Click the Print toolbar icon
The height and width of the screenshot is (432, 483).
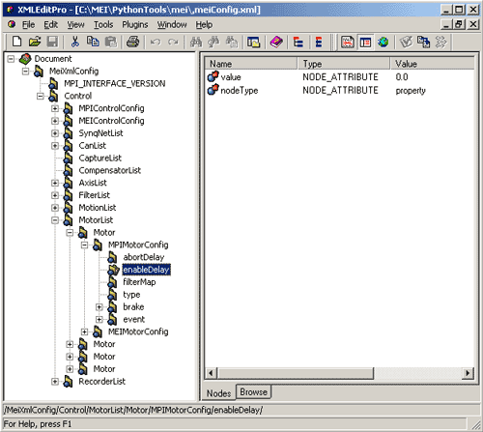click(x=132, y=42)
